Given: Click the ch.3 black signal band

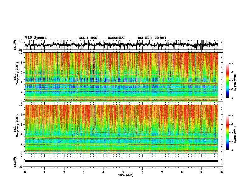Looking at the screenshot, I should point(121,161).
